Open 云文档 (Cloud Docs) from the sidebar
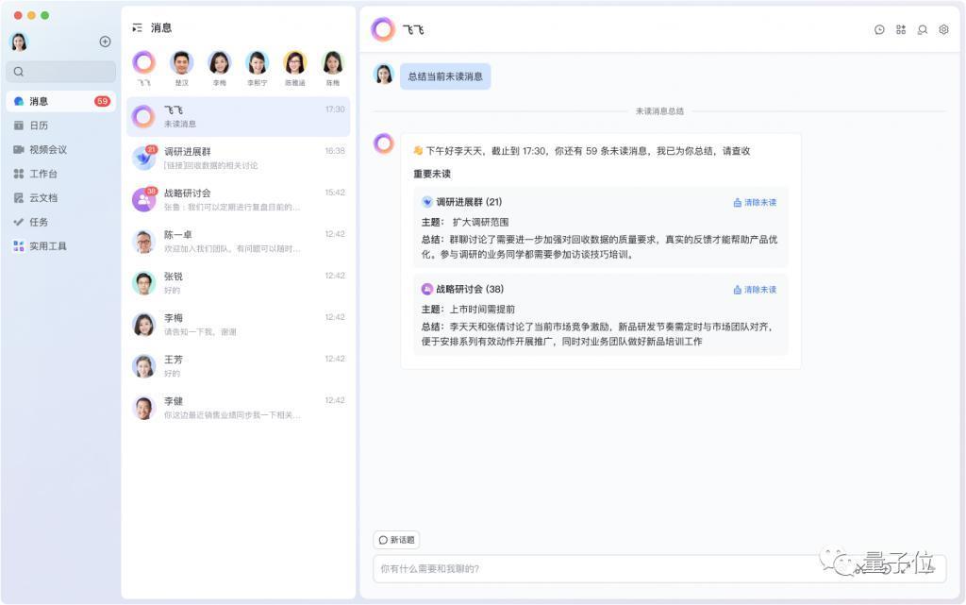 42,197
